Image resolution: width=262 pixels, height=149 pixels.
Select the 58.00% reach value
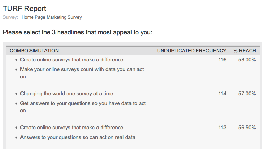coord(247,60)
